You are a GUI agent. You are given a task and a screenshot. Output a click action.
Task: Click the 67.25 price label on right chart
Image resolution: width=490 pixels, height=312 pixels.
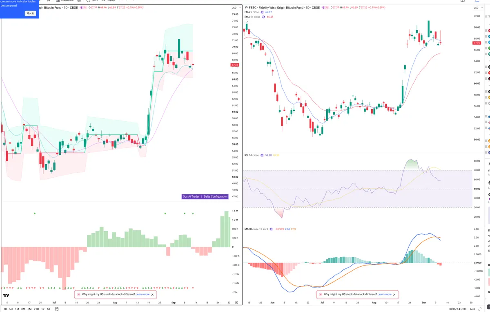[477, 43]
